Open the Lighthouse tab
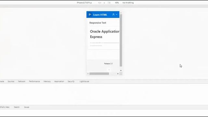Screen dimensions: 208x117 84,82
